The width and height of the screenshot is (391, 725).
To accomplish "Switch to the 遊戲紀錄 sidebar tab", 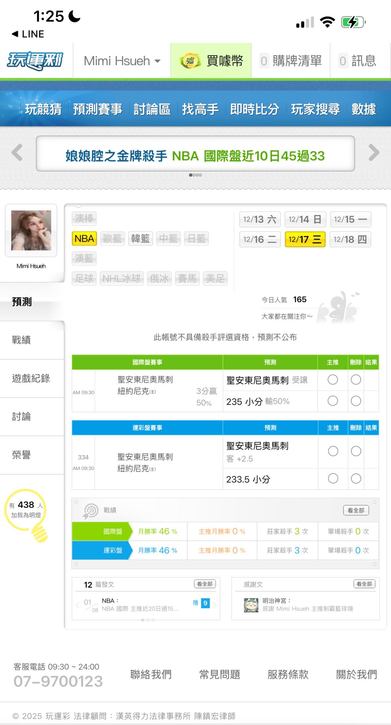I will coord(31,378).
